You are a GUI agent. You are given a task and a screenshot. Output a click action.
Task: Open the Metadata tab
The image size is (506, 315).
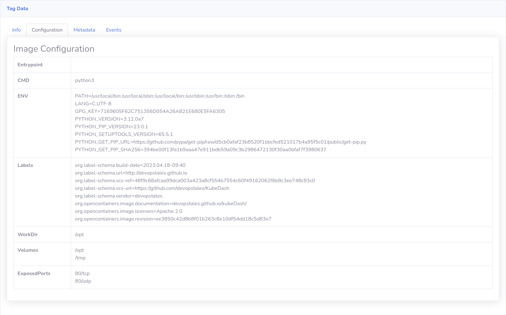84,30
